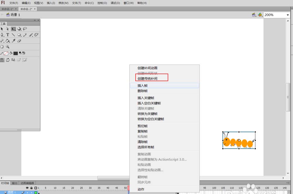Select the Selection arrow tool
Viewport: 293px width, 194px height.
[x=2, y=29]
